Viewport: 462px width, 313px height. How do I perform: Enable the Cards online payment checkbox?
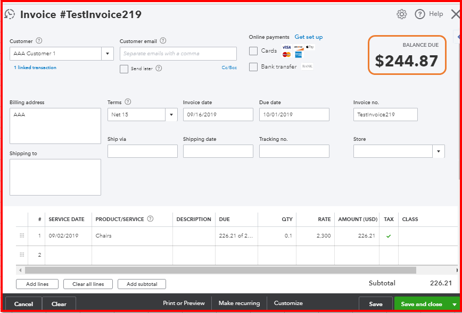point(253,51)
